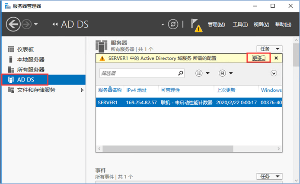Expand the filter panel chevron

(x=274, y=73)
